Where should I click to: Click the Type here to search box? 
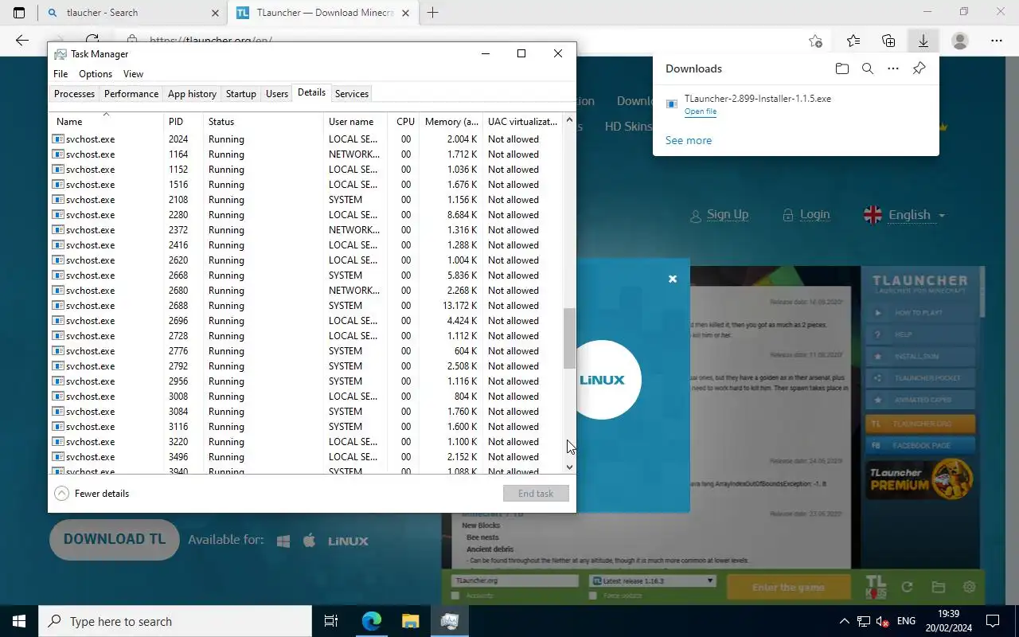coord(175,621)
